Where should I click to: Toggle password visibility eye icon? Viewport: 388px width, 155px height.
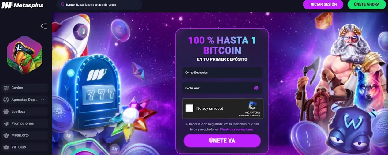click(256, 88)
